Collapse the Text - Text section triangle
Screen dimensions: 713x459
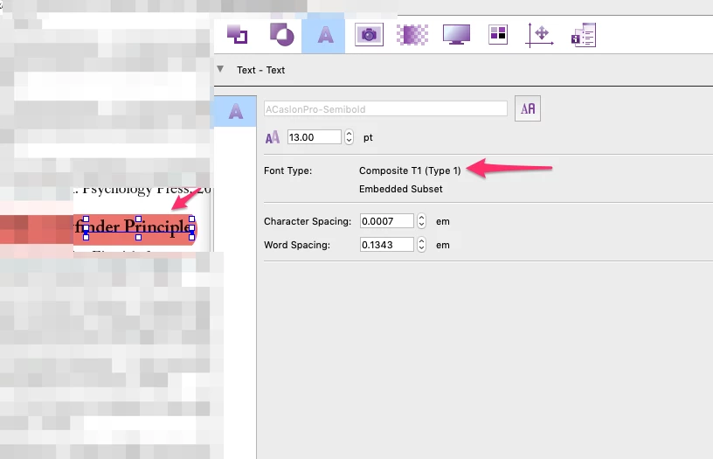[220, 69]
